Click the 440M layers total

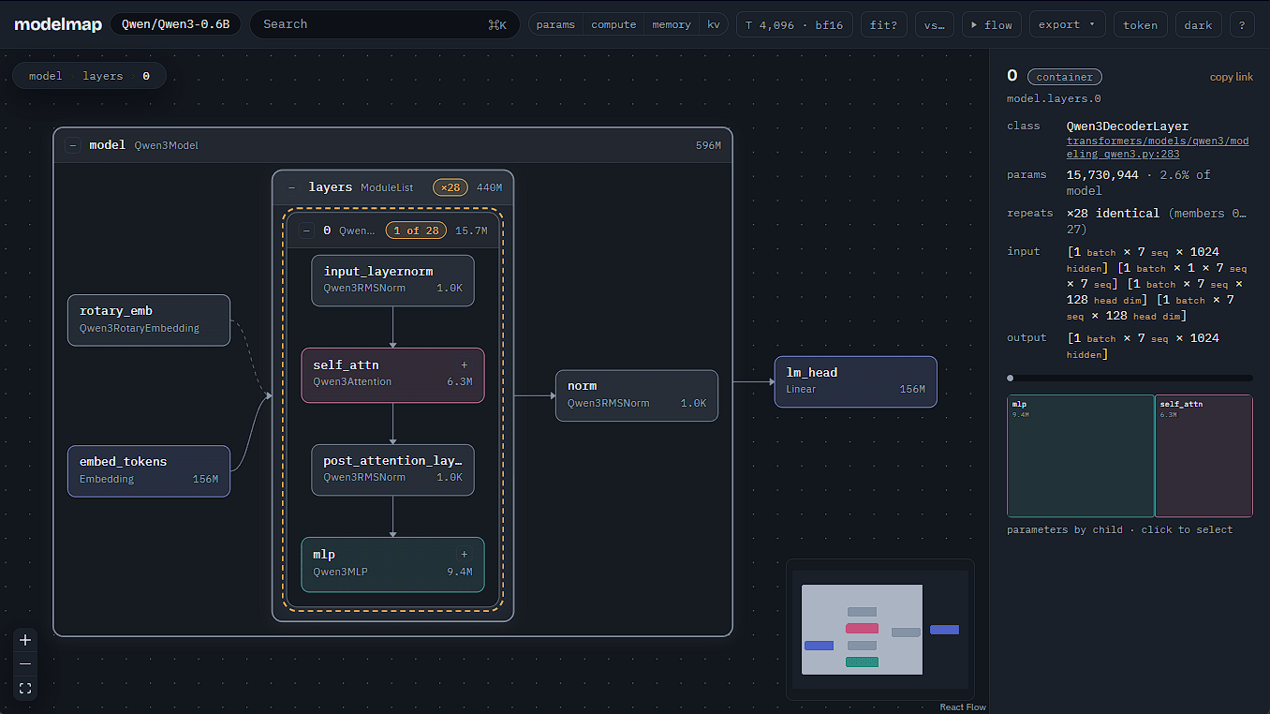click(489, 187)
